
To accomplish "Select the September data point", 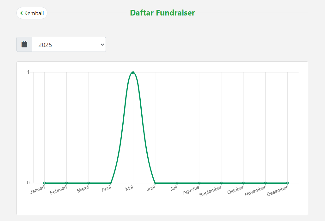I will (221, 183).
